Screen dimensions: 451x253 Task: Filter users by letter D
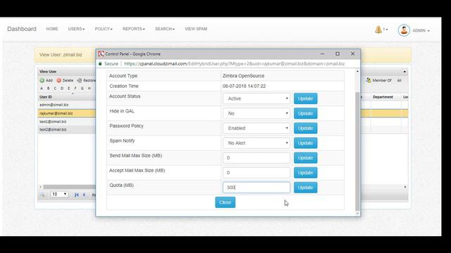pos(62,89)
